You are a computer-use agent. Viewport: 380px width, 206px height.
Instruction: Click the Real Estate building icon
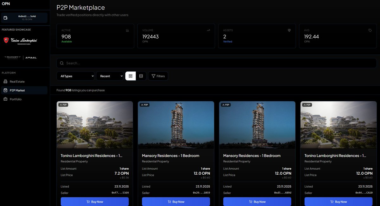click(x=5, y=81)
